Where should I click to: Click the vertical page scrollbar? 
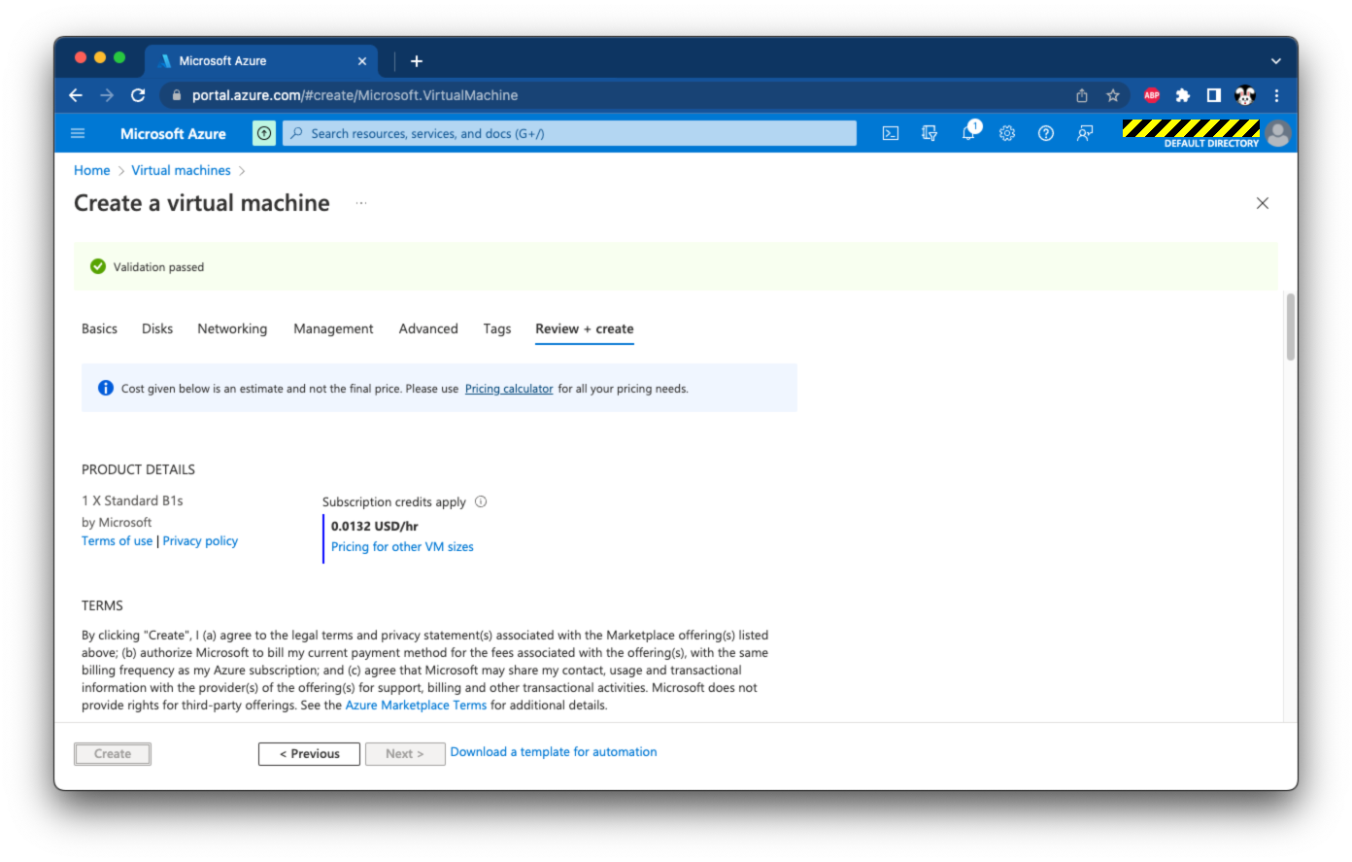pos(1290,328)
